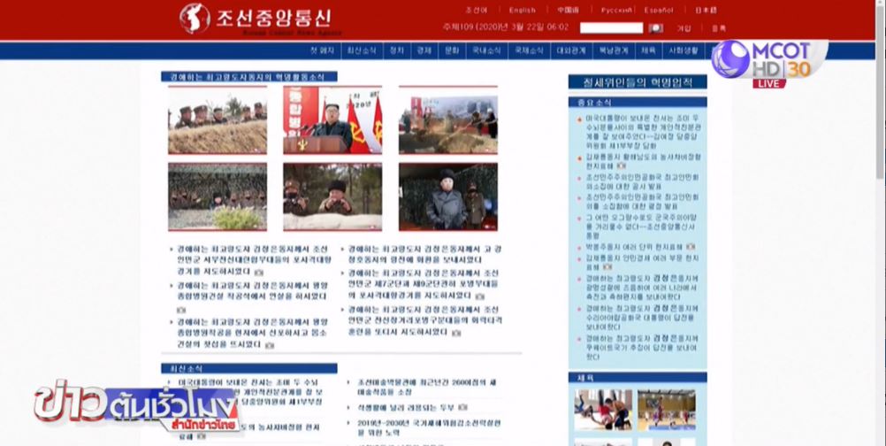
Task: Click the search button icon beside search box
Action: point(655,28)
